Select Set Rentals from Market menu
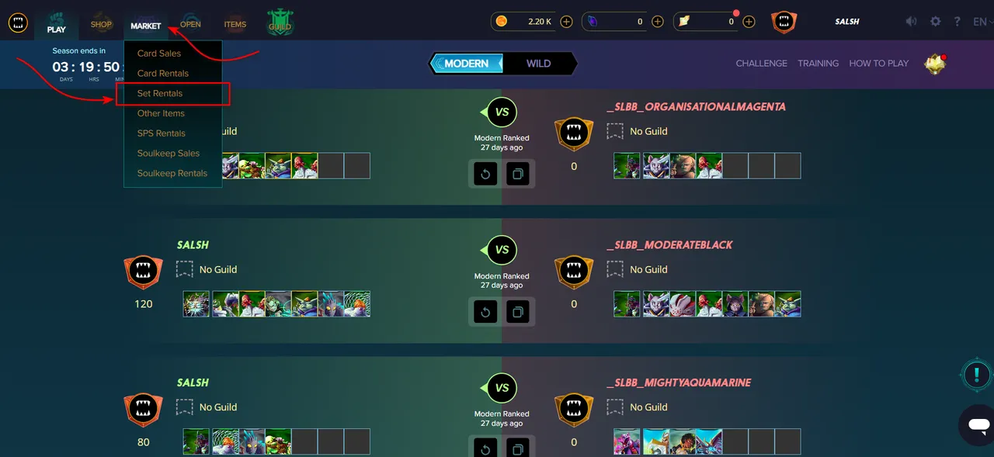The width and height of the screenshot is (994, 457). pyautogui.click(x=160, y=93)
